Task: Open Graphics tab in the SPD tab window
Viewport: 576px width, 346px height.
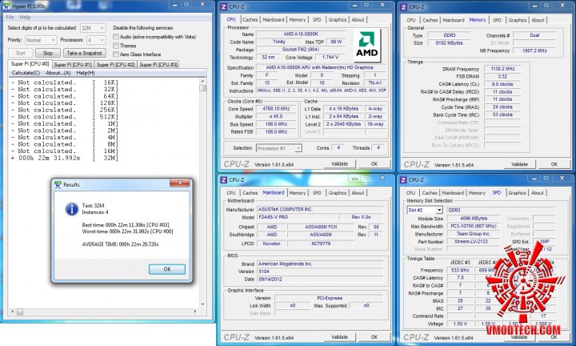Action: pyautogui.click(x=518, y=193)
